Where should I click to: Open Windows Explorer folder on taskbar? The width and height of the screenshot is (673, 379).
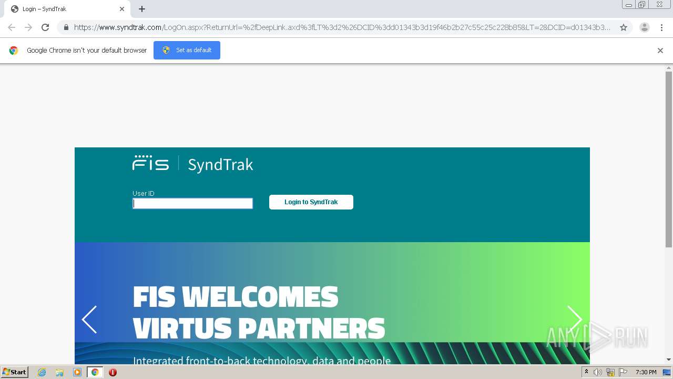tap(59, 372)
